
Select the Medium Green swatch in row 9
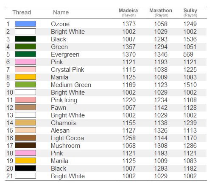click(x=25, y=84)
